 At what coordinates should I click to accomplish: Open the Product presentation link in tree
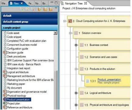pyautogui.click(x=109, y=80)
